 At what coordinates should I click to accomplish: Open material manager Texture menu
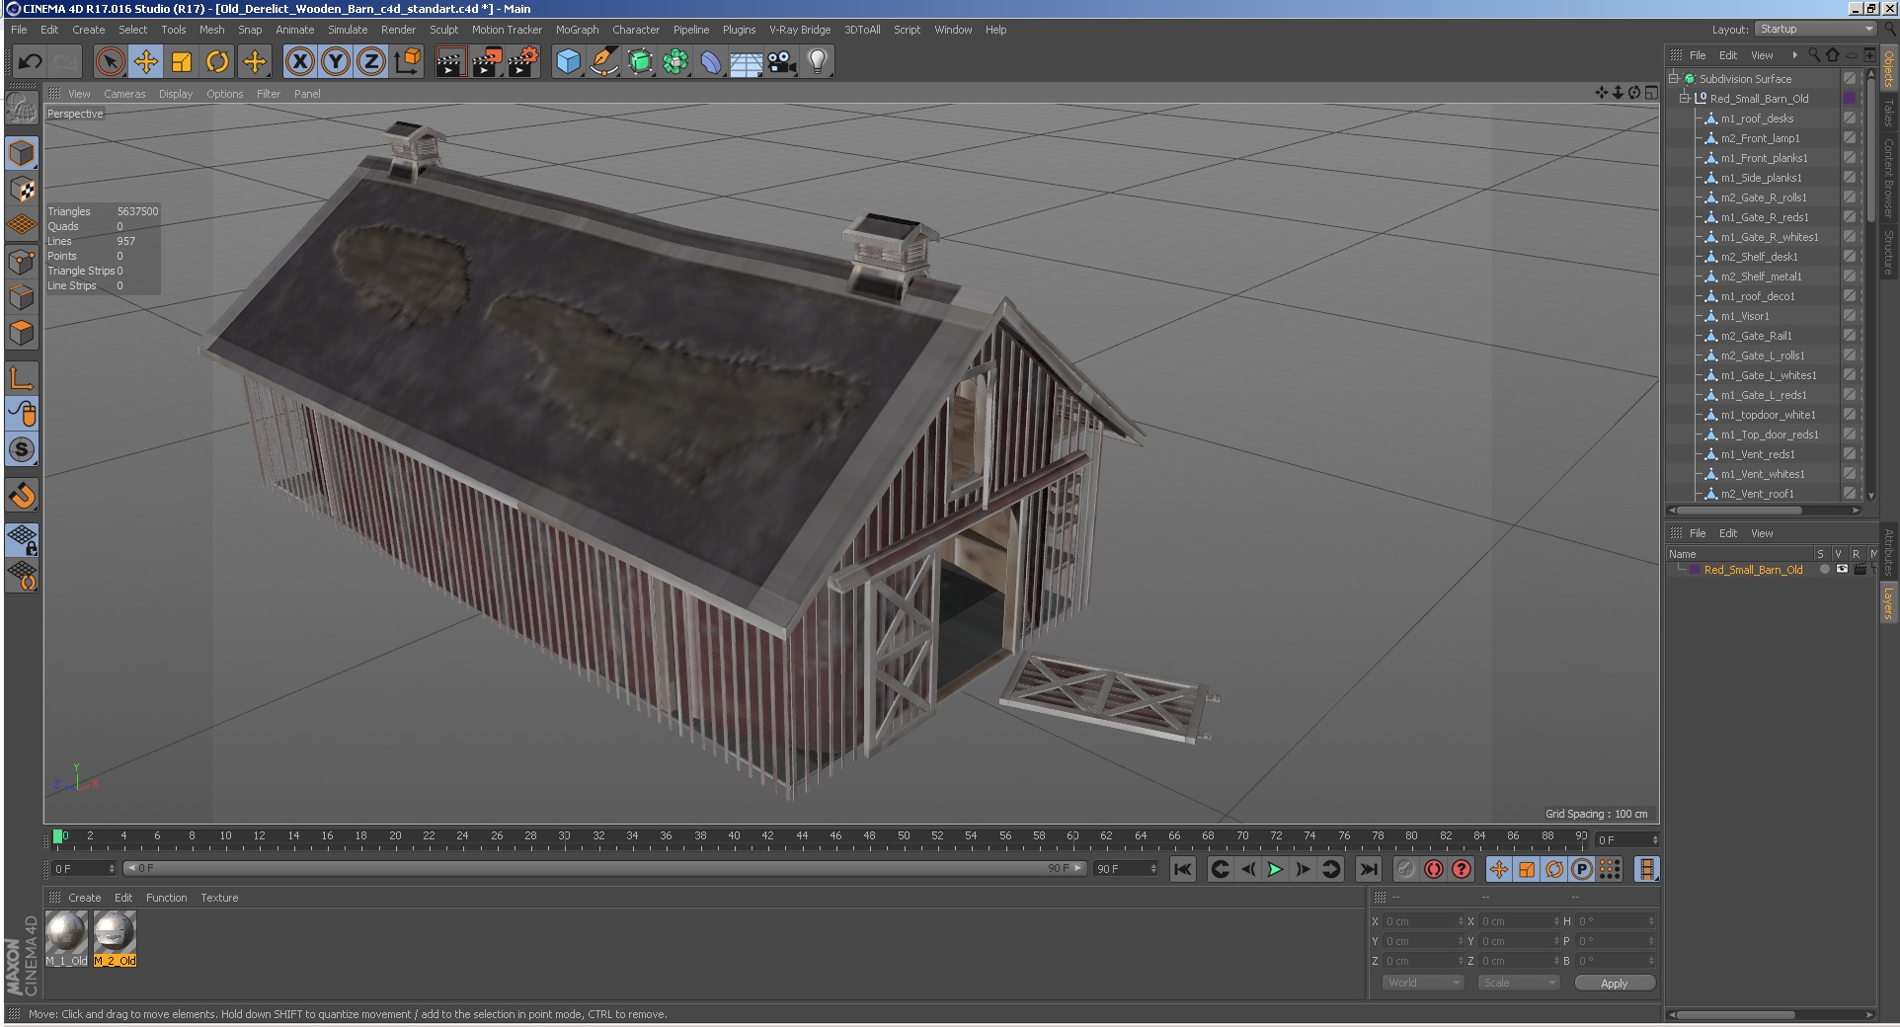click(219, 898)
